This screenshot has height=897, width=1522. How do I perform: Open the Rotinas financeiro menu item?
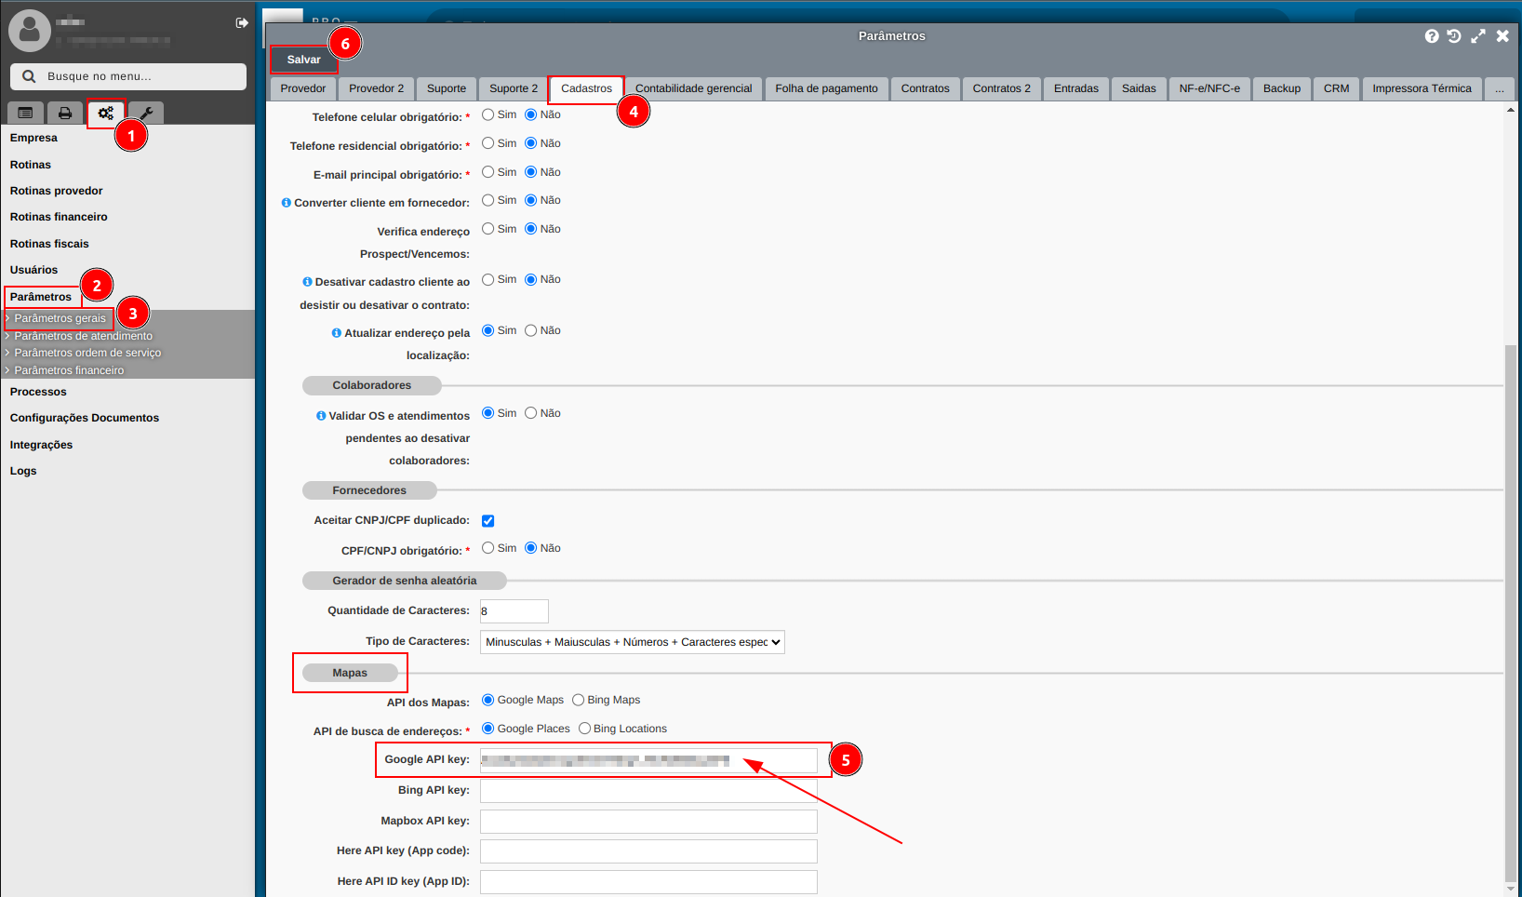pyautogui.click(x=59, y=217)
